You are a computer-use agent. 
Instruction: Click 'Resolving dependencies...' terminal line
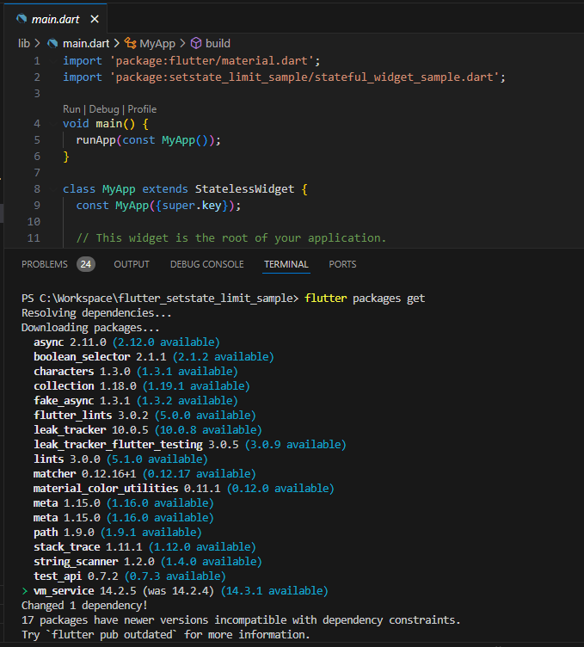(96, 313)
